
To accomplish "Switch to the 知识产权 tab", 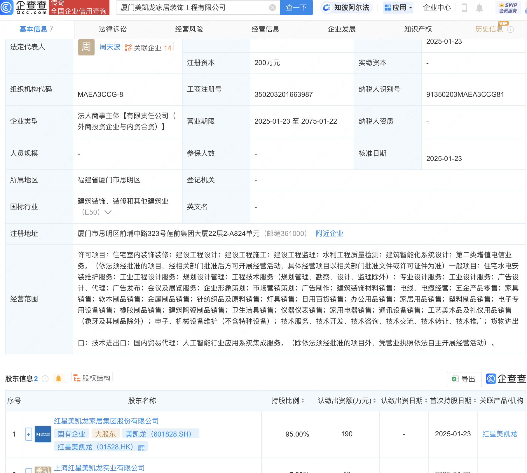I will (x=418, y=29).
